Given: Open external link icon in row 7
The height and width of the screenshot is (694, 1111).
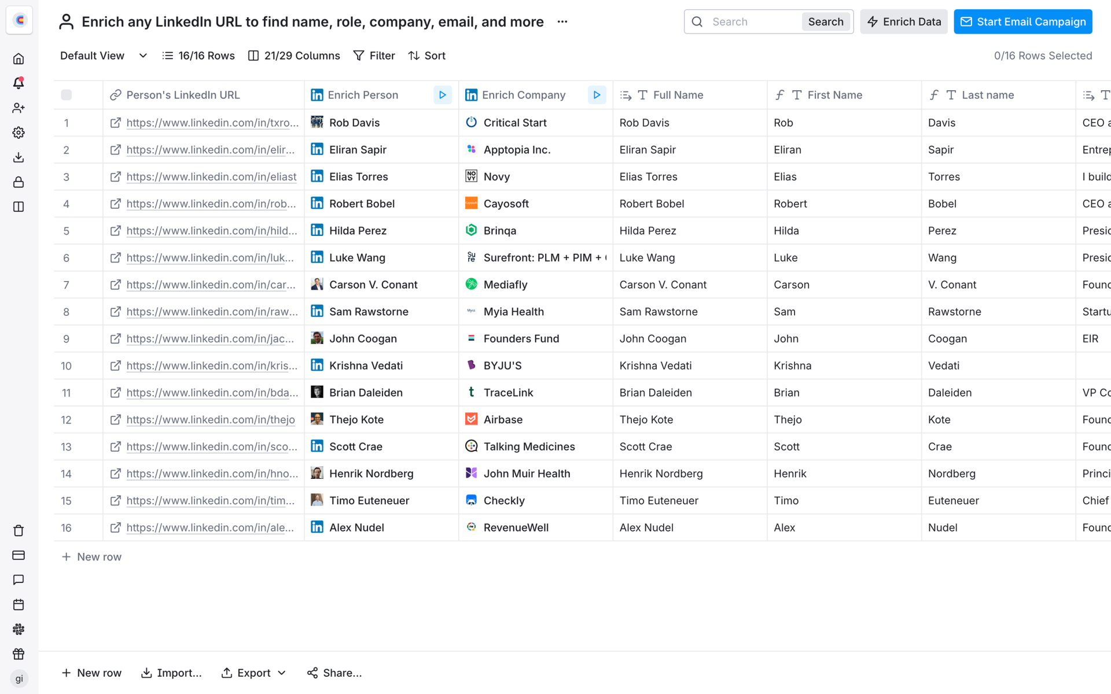Looking at the screenshot, I should [x=116, y=285].
